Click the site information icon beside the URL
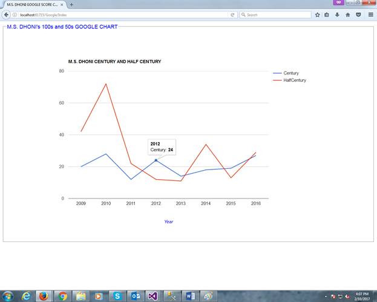The width and height of the screenshot is (377, 302). (15, 15)
